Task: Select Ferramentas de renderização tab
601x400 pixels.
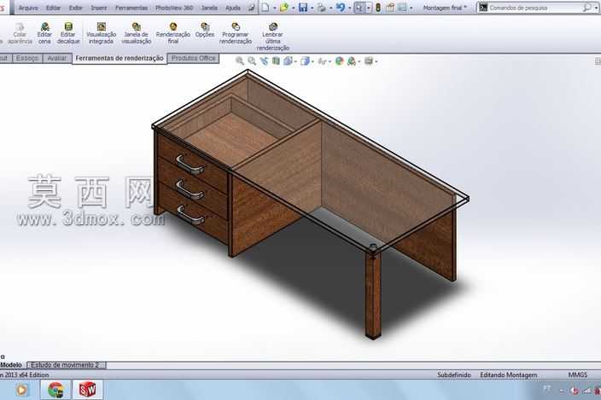Action: 120,58
